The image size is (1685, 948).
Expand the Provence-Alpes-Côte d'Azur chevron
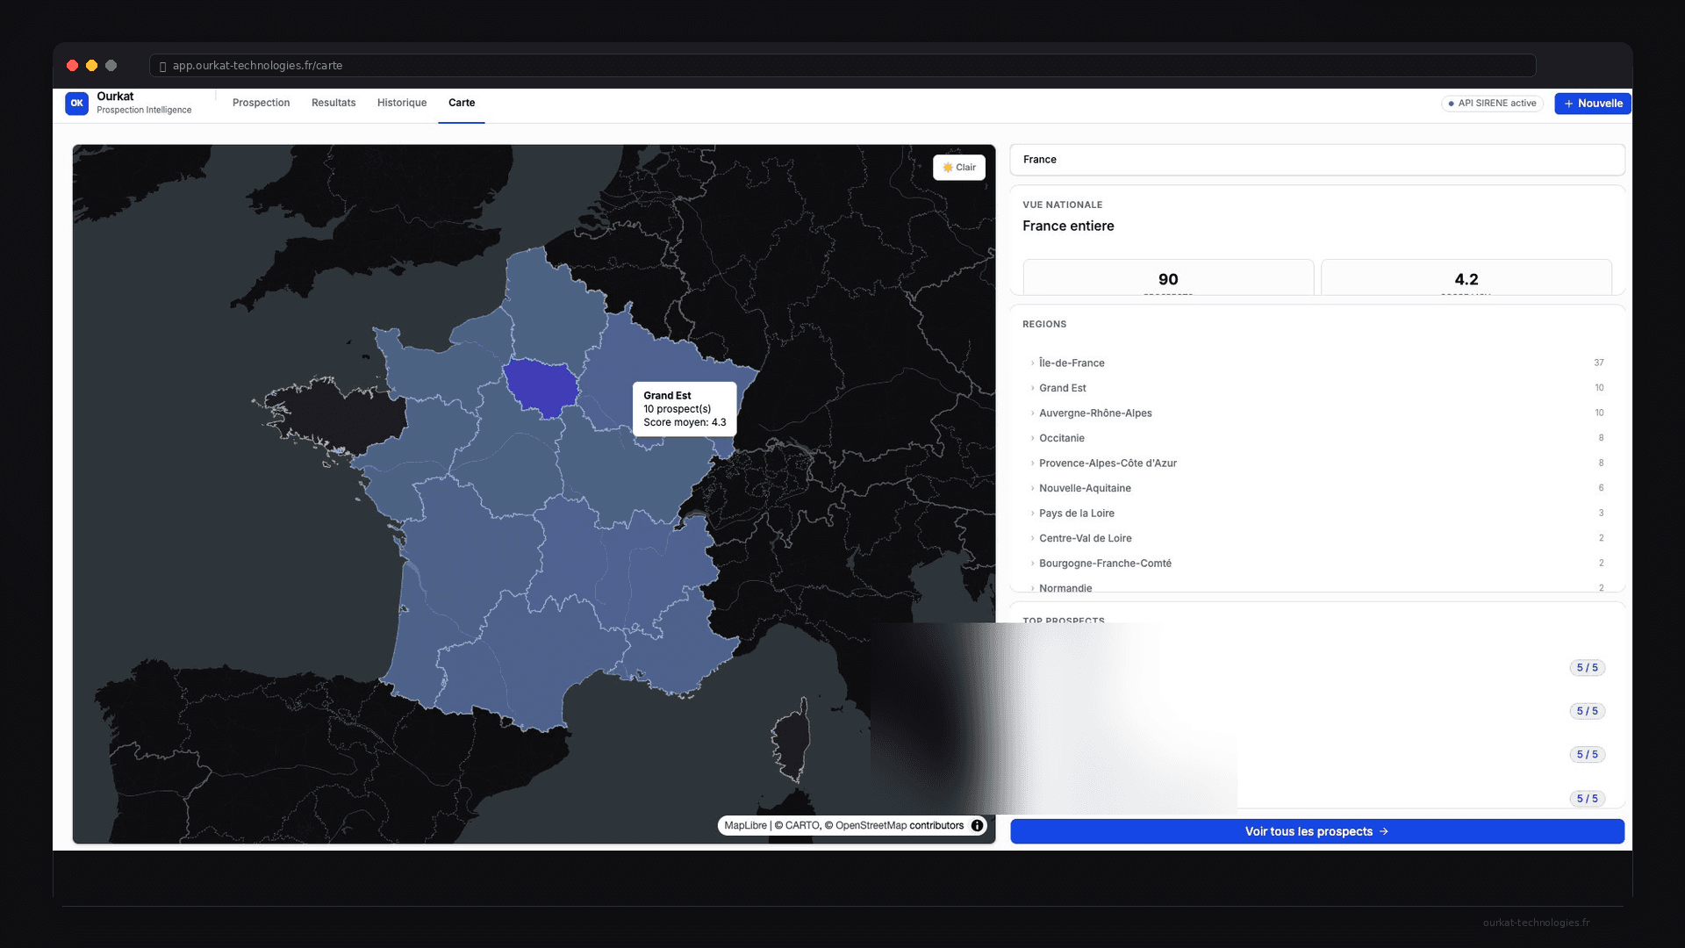1032,463
